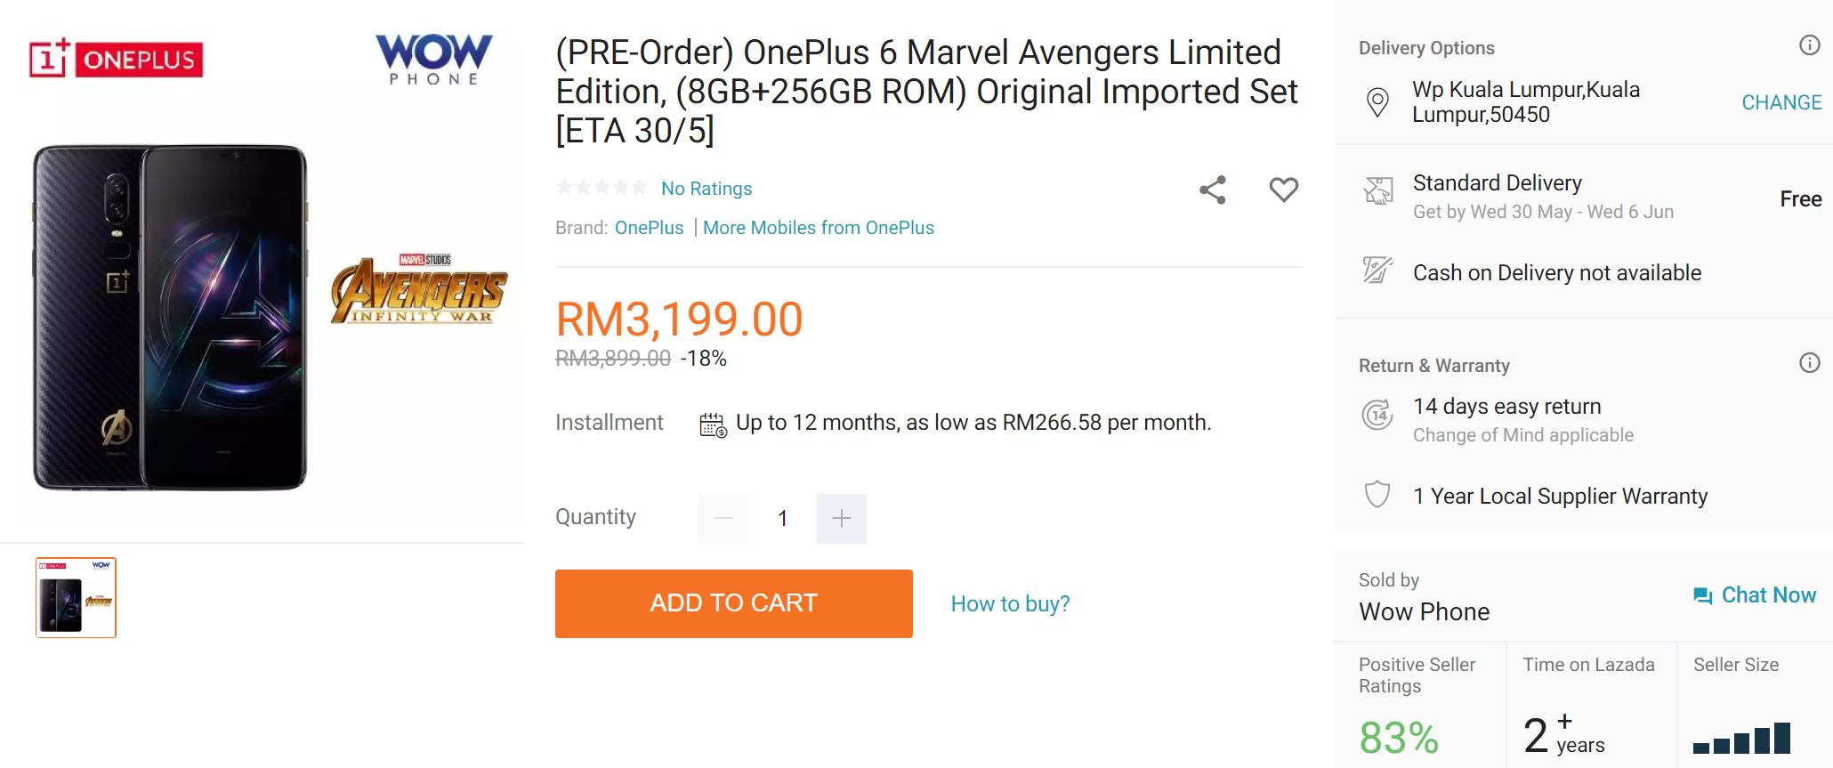Click the Standard Delivery package icon
The image size is (1833, 768).
pos(1377,190)
